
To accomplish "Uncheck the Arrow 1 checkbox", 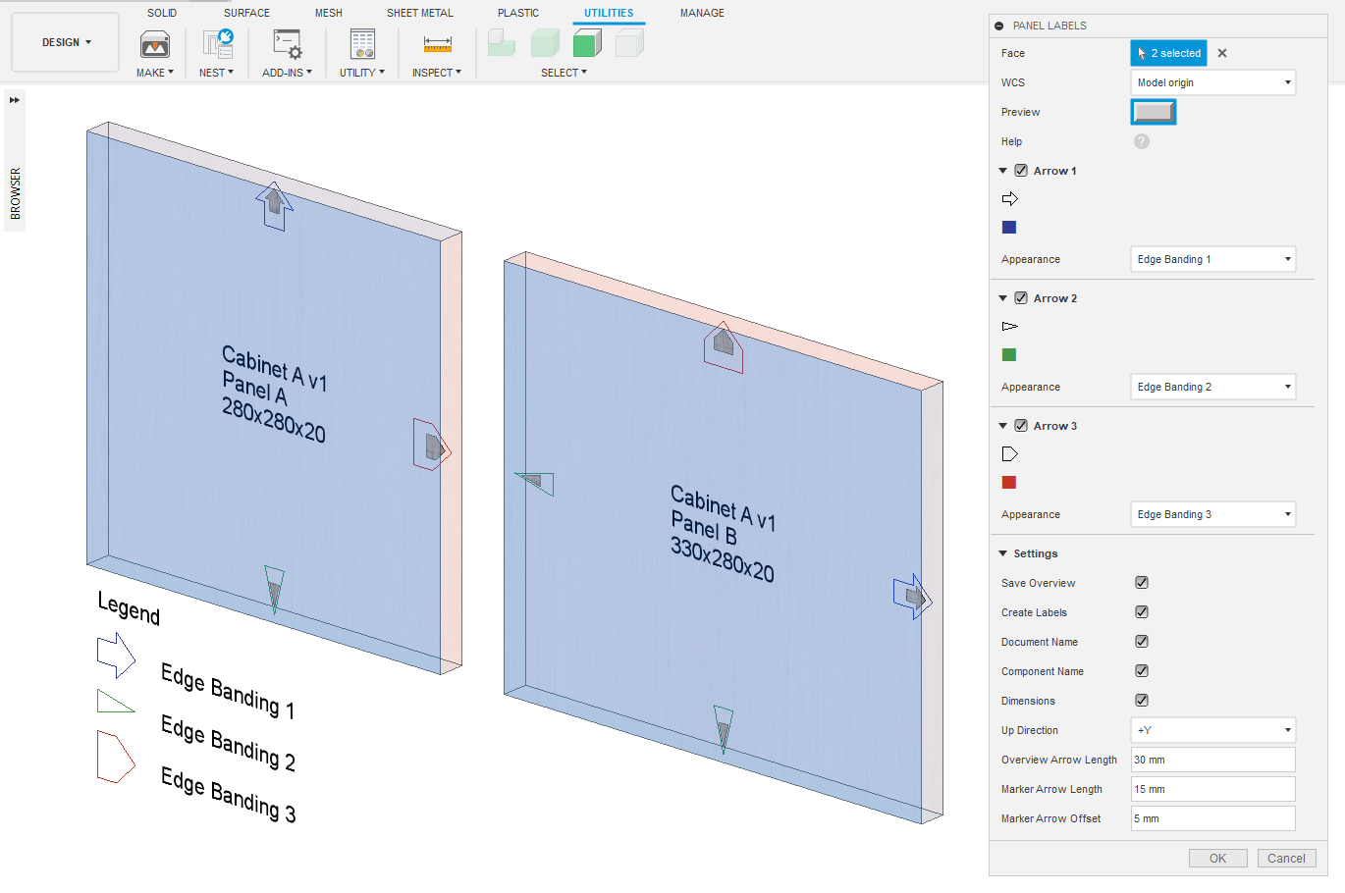I will [x=1021, y=171].
